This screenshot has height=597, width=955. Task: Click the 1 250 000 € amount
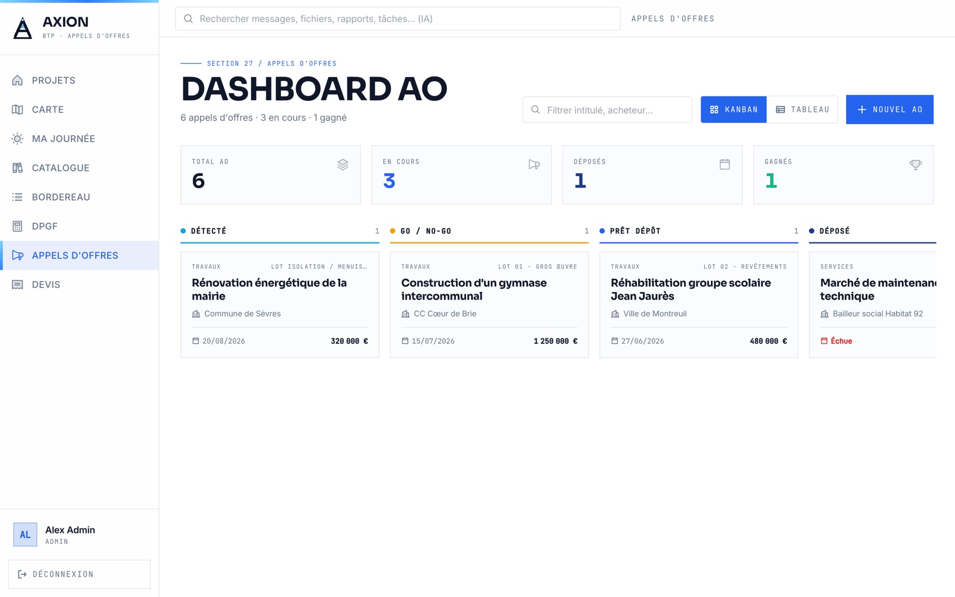click(556, 341)
